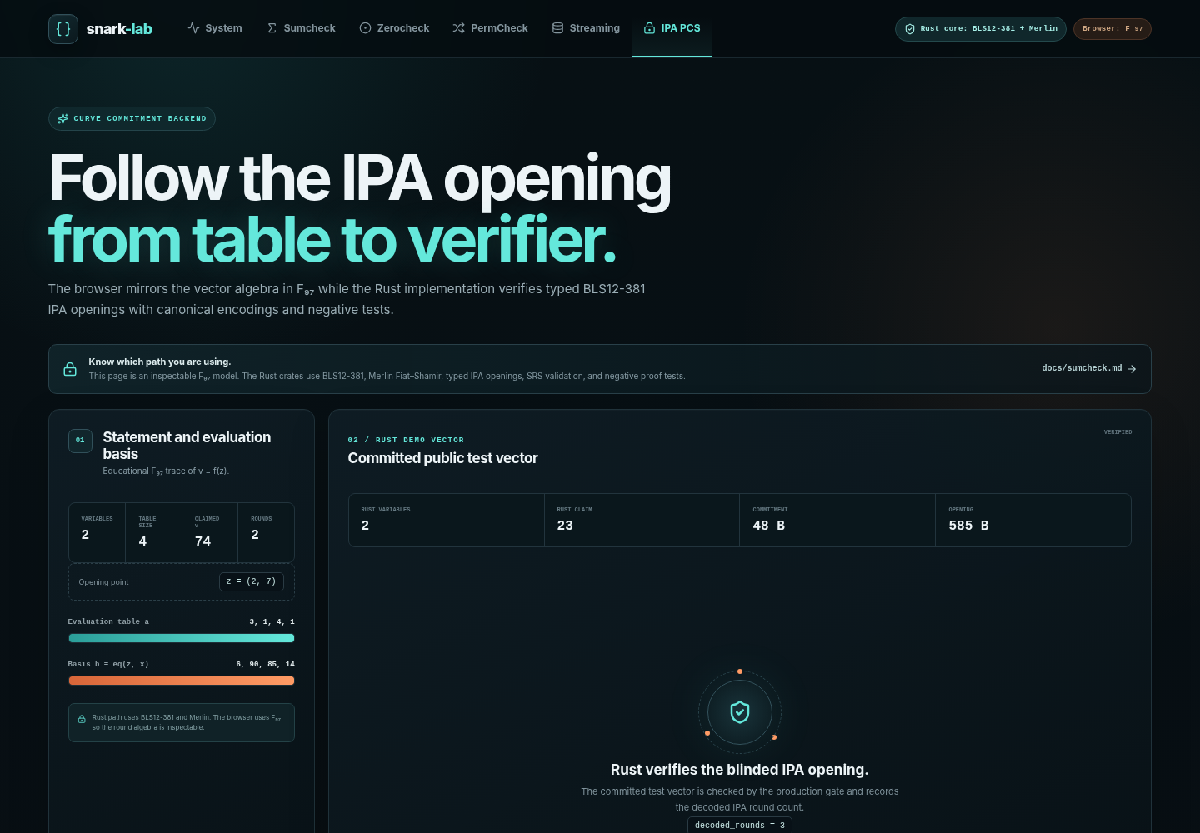Click the Sumcheck sigma icon
The height and width of the screenshot is (833, 1200).
point(272,28)
